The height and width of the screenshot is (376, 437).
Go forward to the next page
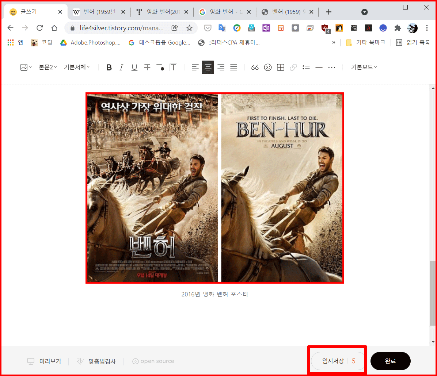coord(25,28)
